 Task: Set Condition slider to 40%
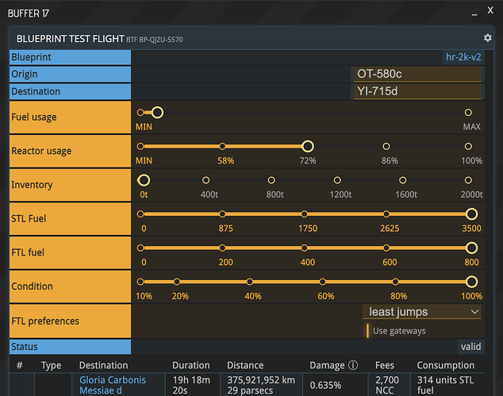(x=250, y=282)
